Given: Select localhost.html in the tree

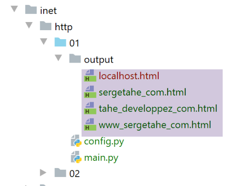Looking at the screenshot, I should pos(129,76).
